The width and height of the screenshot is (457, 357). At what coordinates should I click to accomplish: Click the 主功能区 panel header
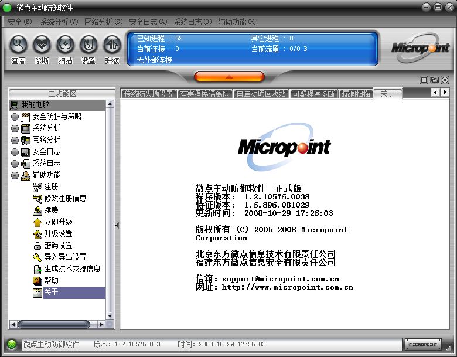coord(62,94)
